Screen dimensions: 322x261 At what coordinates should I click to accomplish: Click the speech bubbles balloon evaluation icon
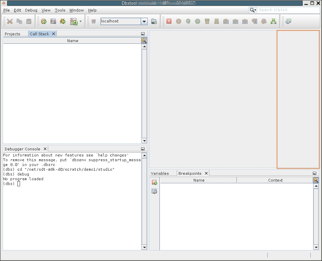[x=288, y=21]
